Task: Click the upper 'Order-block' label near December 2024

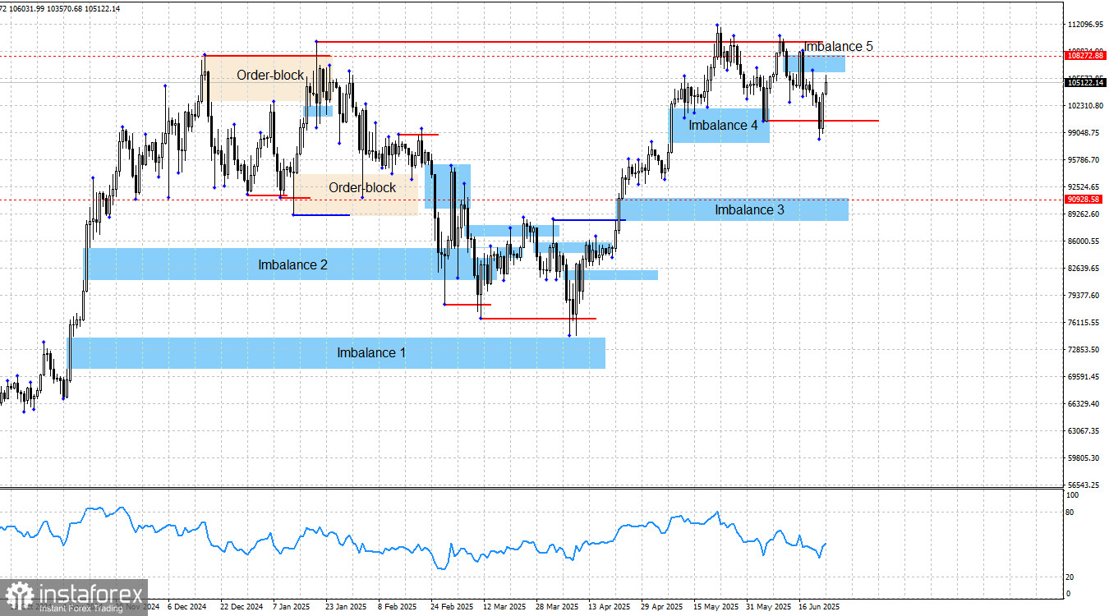Action: click(270, 76)
